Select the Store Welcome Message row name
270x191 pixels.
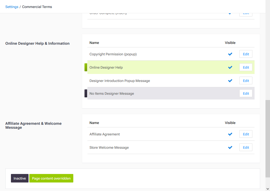[x=109, y=147]
